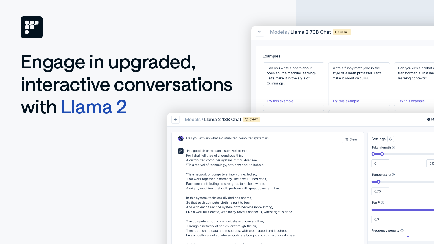Image resolution: width=434 pixels, height=244 pixels.
Task: Focus the Token length max field showing 512
Action: 430,163
